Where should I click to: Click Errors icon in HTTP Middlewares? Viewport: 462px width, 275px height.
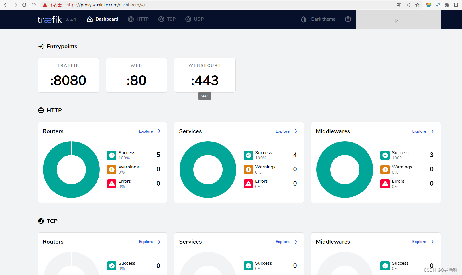[x=385, y=184]
